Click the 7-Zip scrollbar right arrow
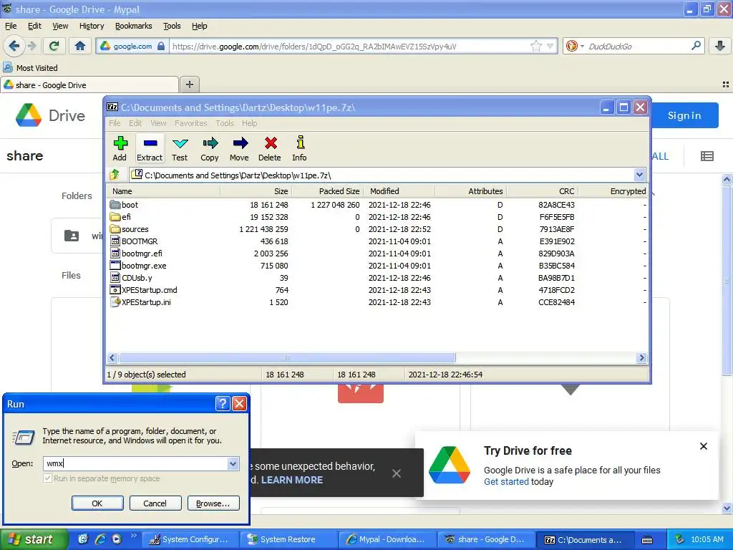Viewport: 733px width, 550px height. pyautogui.click(x=641, y=358)
